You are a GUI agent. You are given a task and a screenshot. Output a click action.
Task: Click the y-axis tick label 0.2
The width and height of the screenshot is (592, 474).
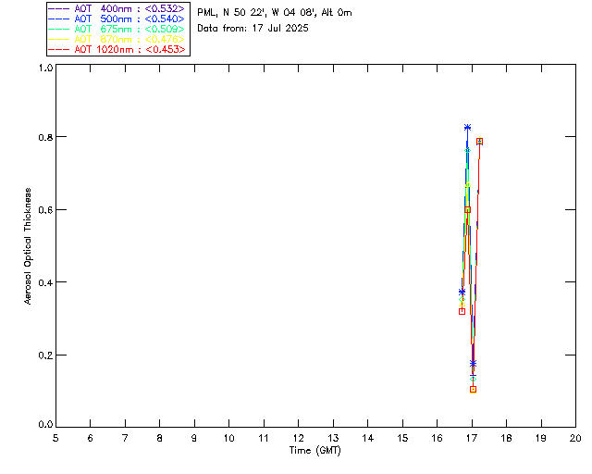tap(45, 355)
